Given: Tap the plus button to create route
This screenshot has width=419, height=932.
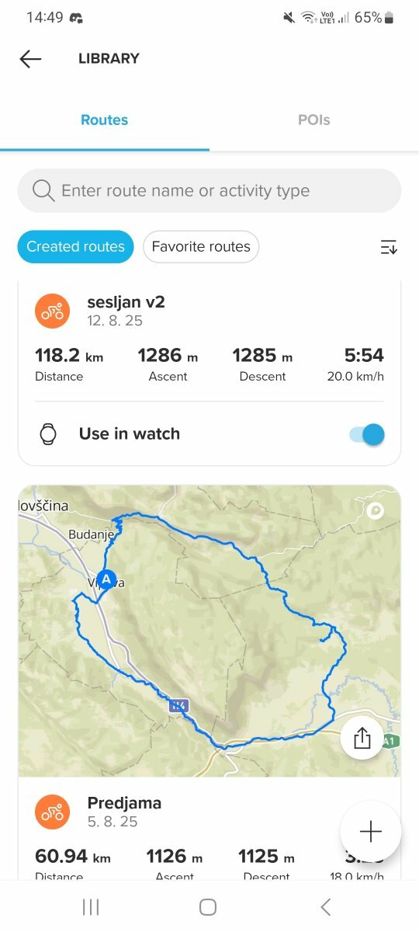Looking at the screenshot, I should pyautogui.click(x=371, y=831).
